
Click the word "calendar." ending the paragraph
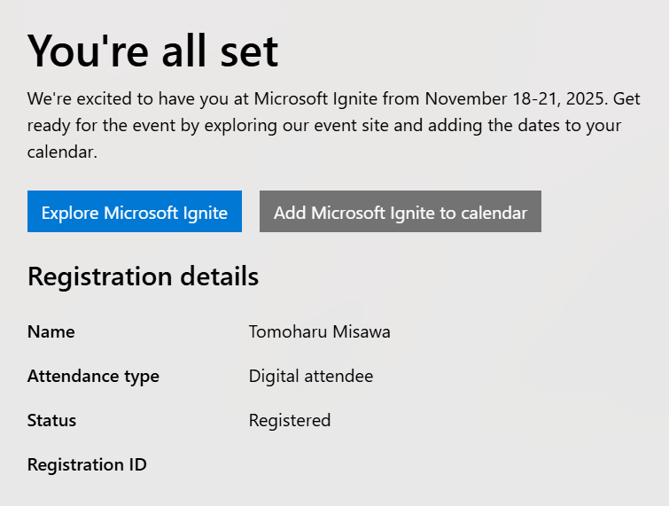tap(62, 152)
